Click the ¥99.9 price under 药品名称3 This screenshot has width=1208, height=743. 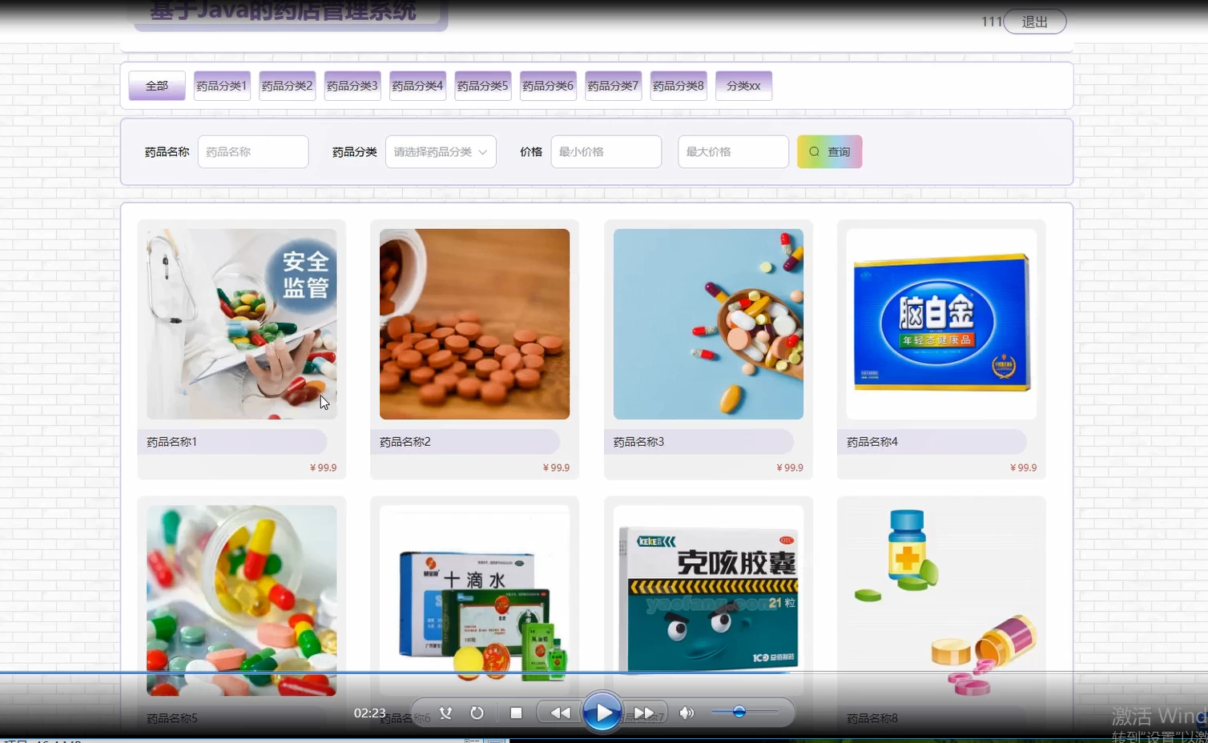pyautogui.click(x=790, y=468)
